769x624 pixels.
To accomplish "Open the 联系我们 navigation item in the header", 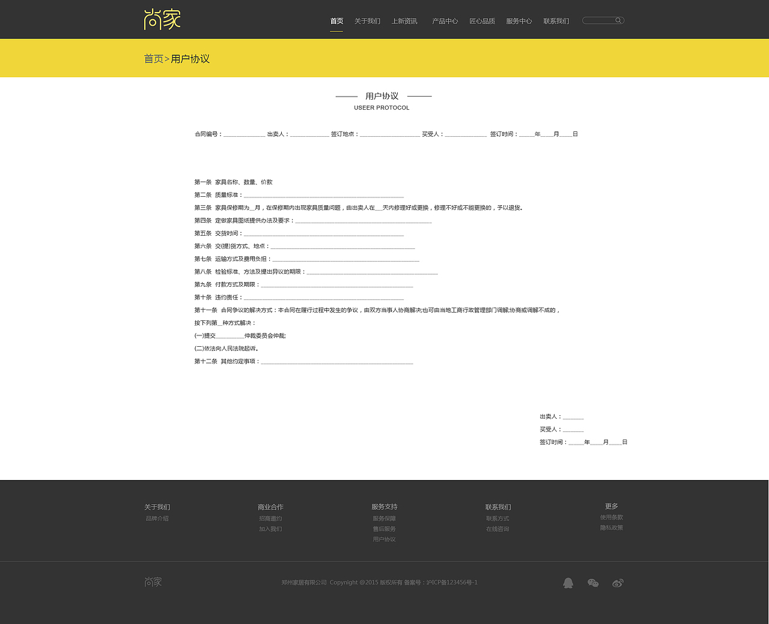I will coord(556,21).
